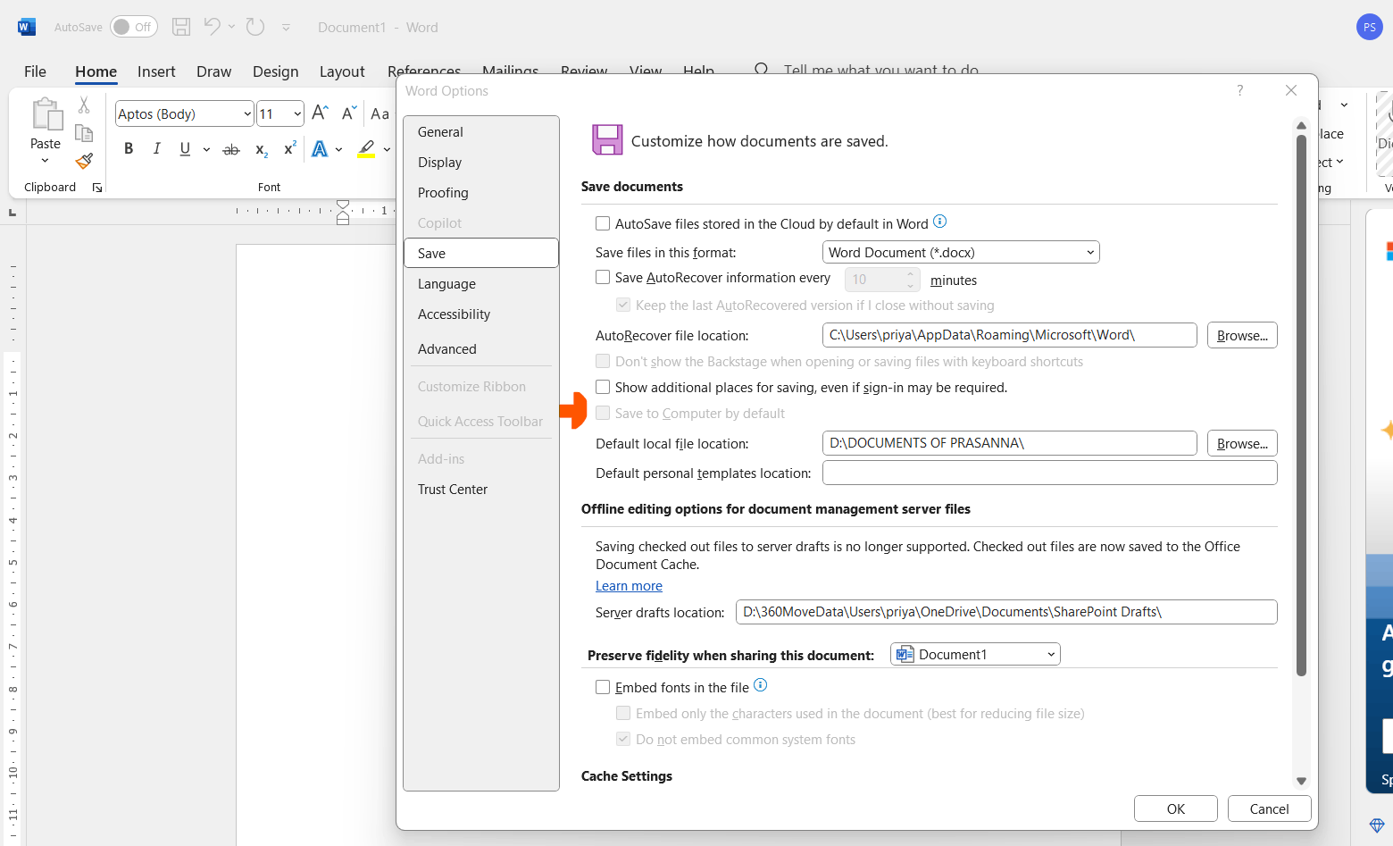Switch to the Insert ribbon tab

(156, 71)
